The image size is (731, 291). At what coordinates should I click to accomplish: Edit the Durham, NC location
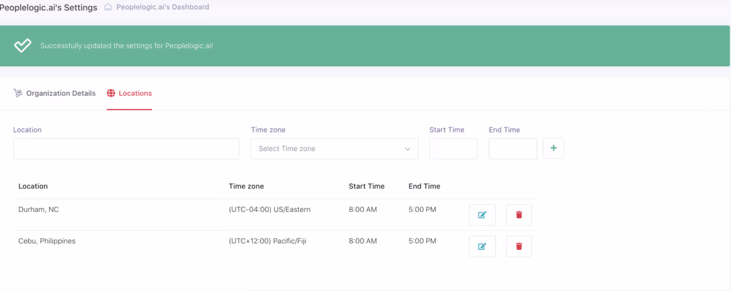[482, 215]
